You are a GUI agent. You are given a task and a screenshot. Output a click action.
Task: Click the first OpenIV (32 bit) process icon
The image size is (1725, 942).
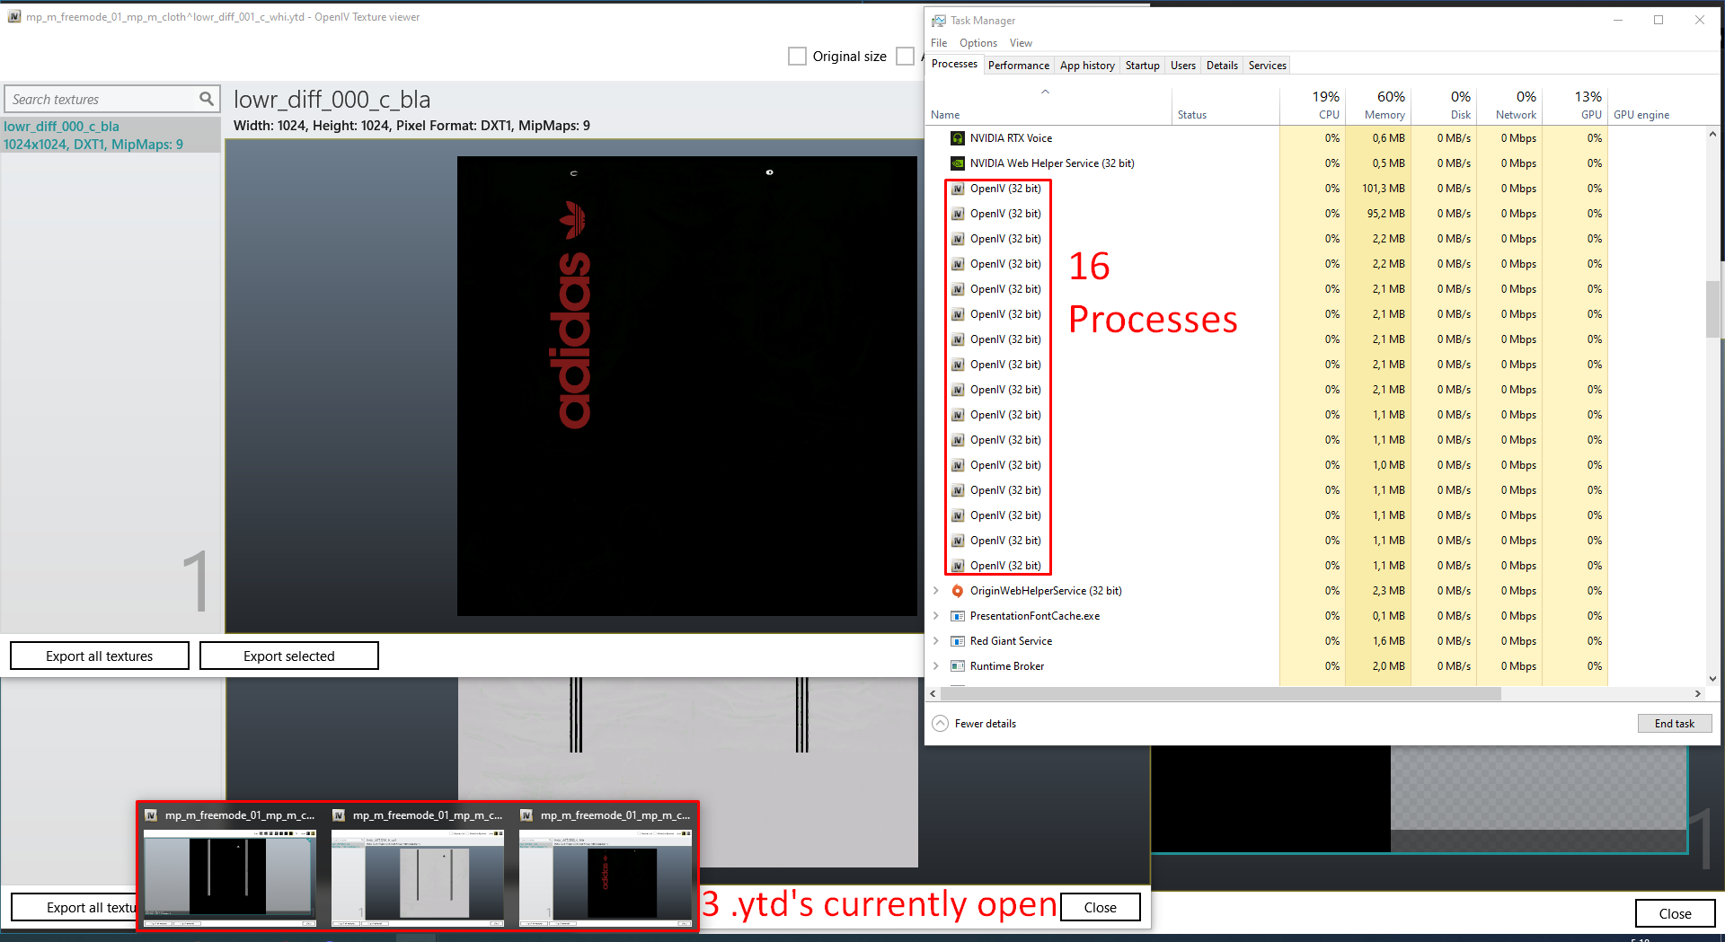click(958, 189)
